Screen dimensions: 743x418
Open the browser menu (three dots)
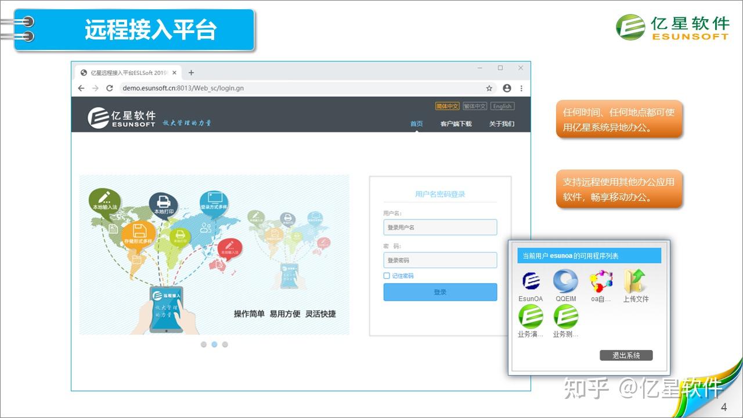pyautogui.click(x=521, y=88)
